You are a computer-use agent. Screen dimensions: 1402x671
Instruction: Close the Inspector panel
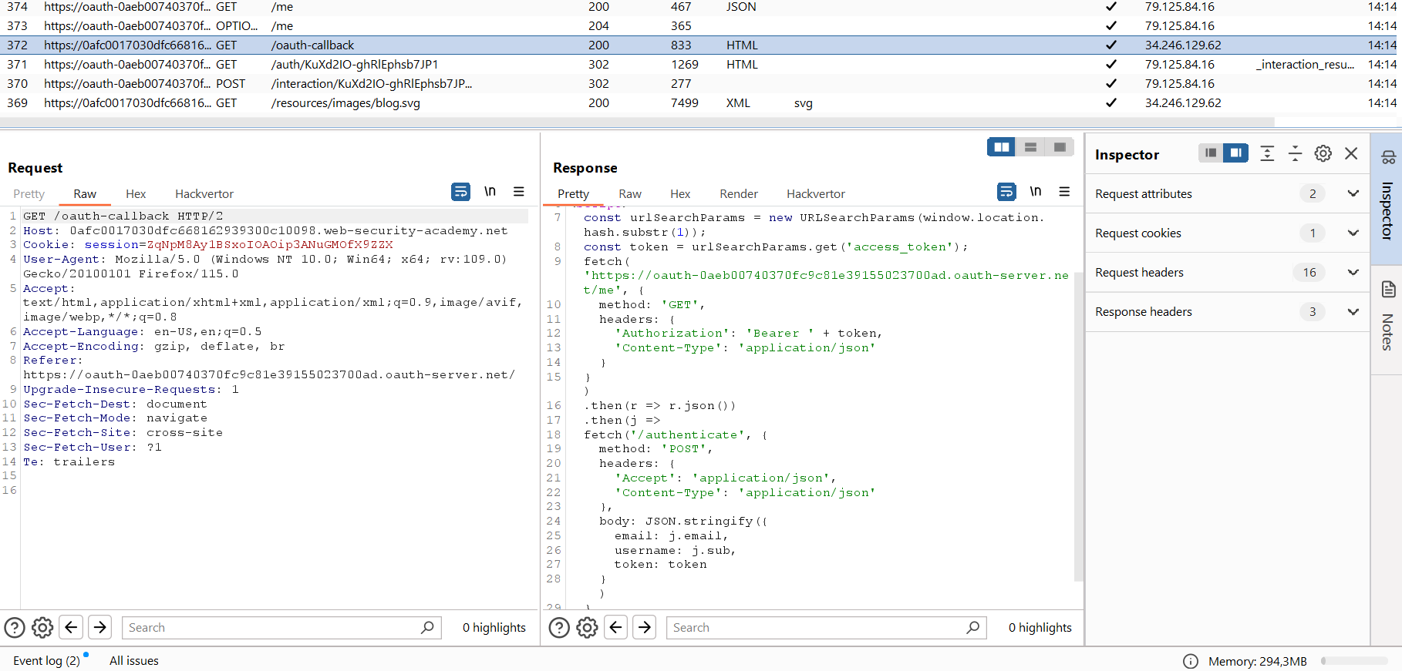tap(1351, 153)
